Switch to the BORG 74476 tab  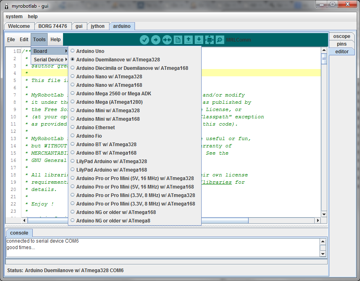pyautogui.click(x=53, y=26)
